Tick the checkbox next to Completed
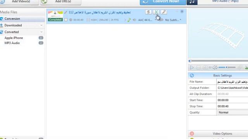Viewport: 248px width, 139px height. tap(66, 20)
